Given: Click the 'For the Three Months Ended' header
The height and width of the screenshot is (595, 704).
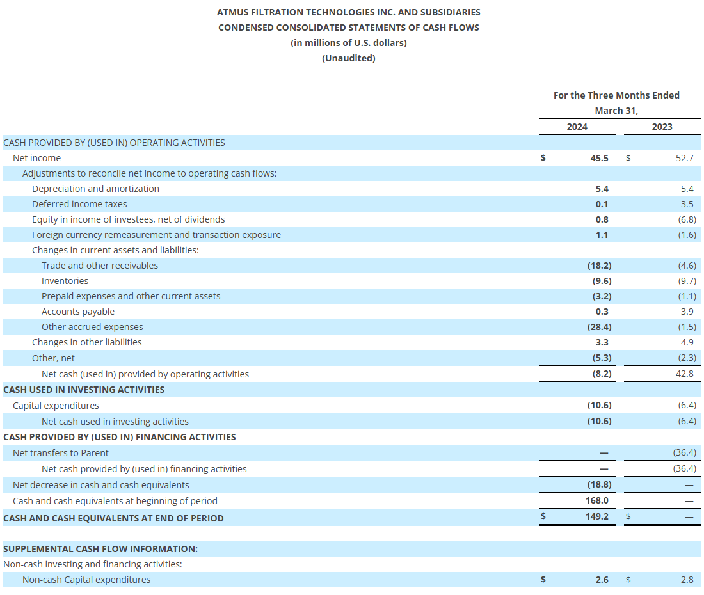Looking at the screenshot, I should (x=616, y=95).
